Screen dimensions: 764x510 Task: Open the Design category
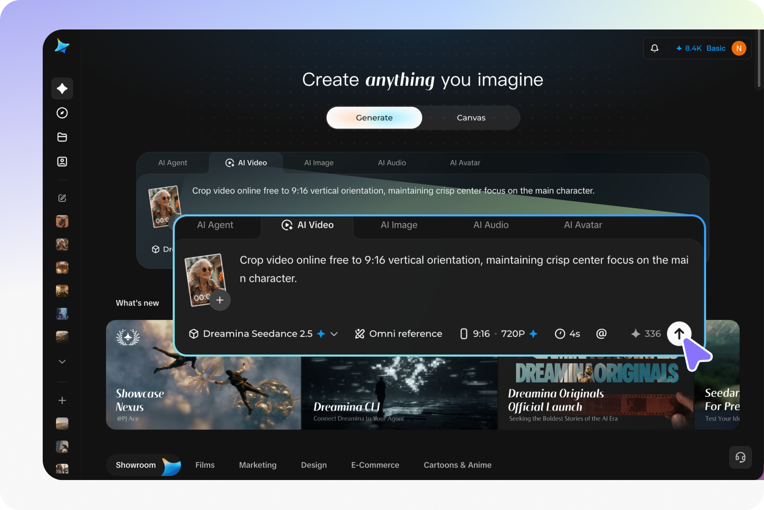pyautogui.click(x=314, y=465)
